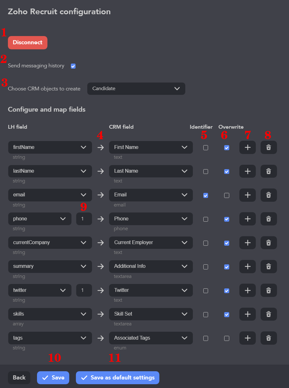Add a mapping after the firstName row
Image resolution: width=289 pixels, height=388 pixels.
click(x=248, y=147)
